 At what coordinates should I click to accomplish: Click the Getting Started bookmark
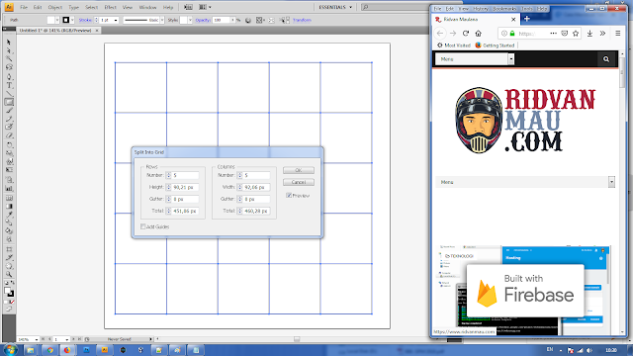click(x=495, y=45)
